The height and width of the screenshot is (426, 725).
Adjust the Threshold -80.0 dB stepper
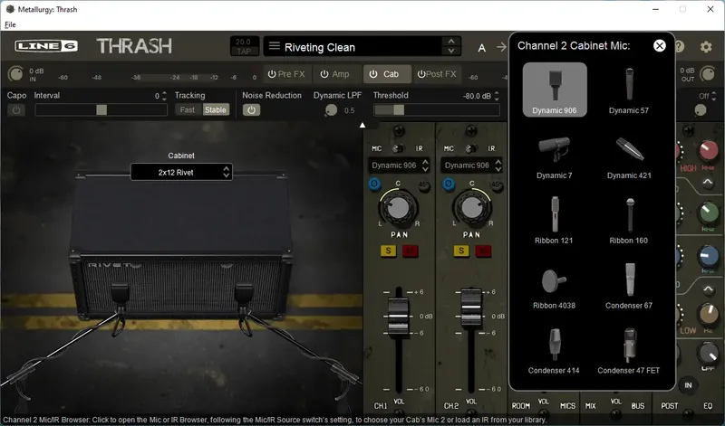click(497, 96)
